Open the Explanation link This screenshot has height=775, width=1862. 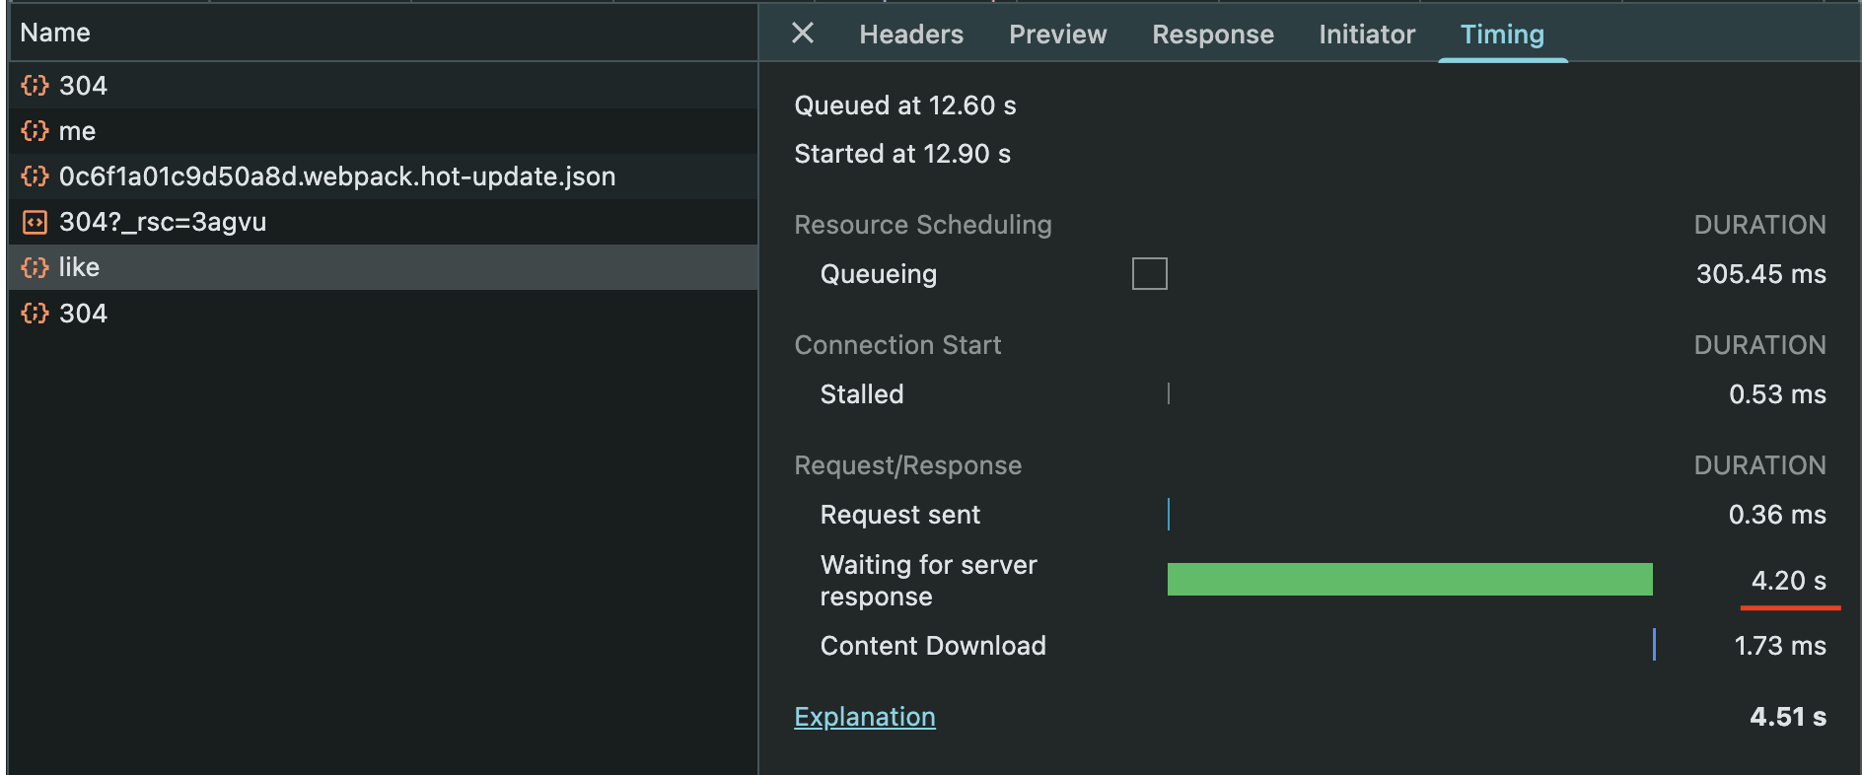pyautogui.click(x=865, y=717)
